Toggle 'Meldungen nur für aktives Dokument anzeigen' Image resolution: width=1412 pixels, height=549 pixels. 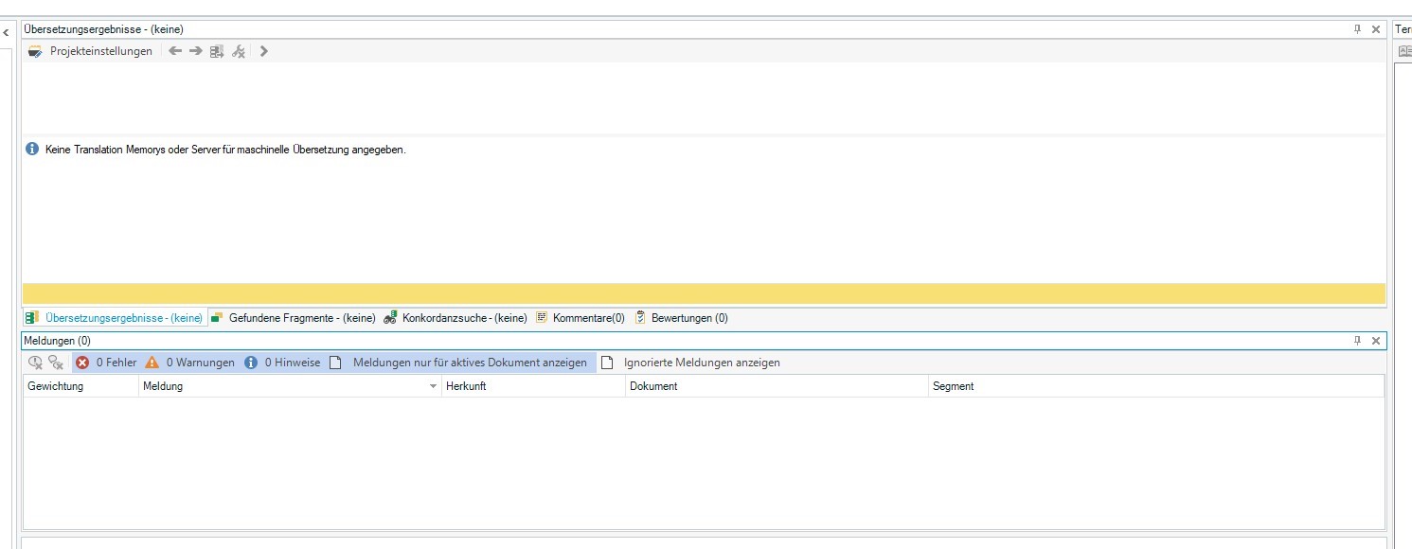tap(459, 363)
